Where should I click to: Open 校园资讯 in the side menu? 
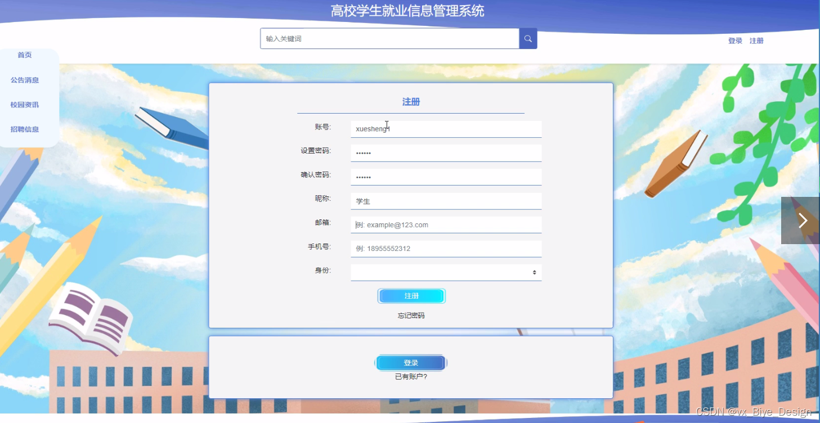pyautogui.click(x=25, y=105)
